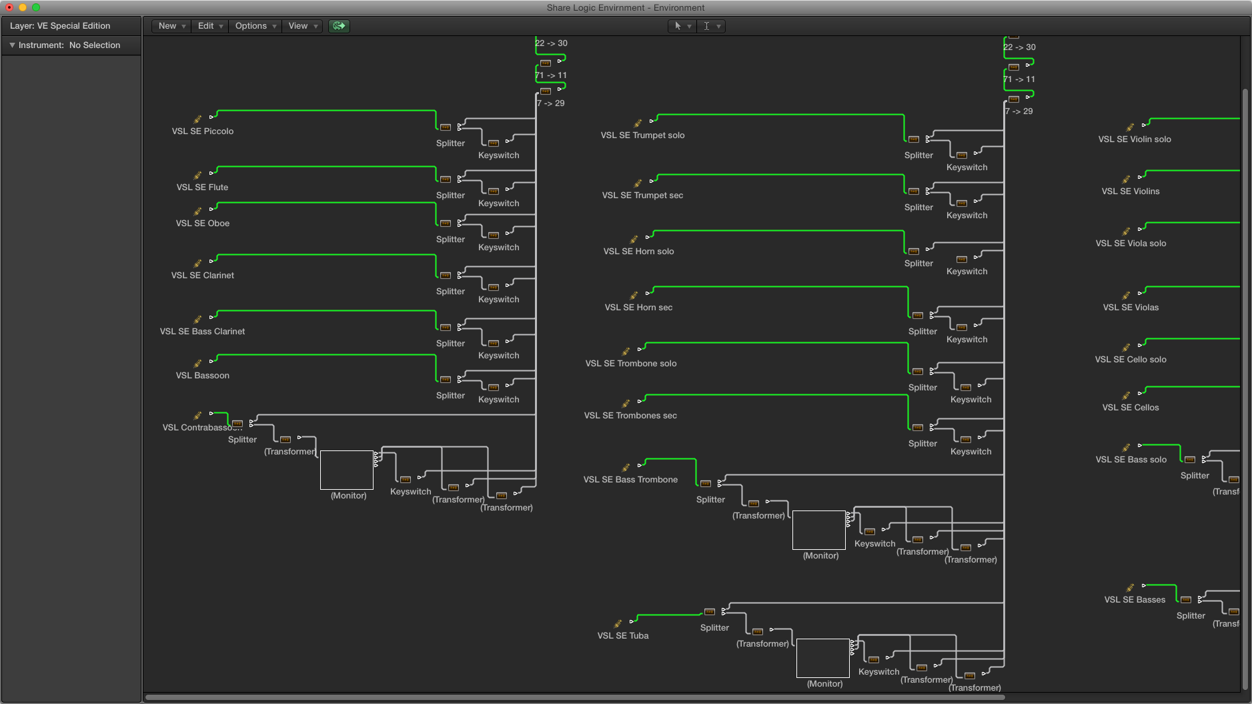Click the Keyswitch object for VSL SE Horn sec
The image size is (1252, 704).
click(962, 328)
